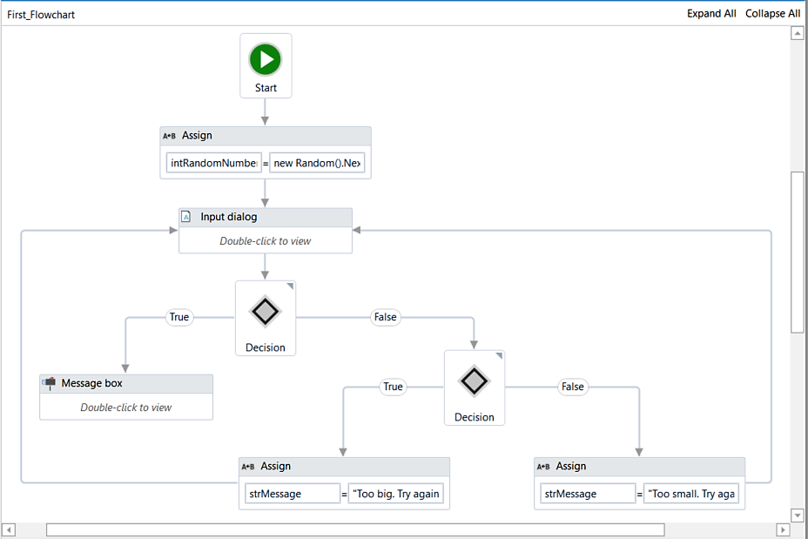Click the new Random().Next expression field
The width and height of the screenshot is (808, 539).
click(x=317, y=163)
